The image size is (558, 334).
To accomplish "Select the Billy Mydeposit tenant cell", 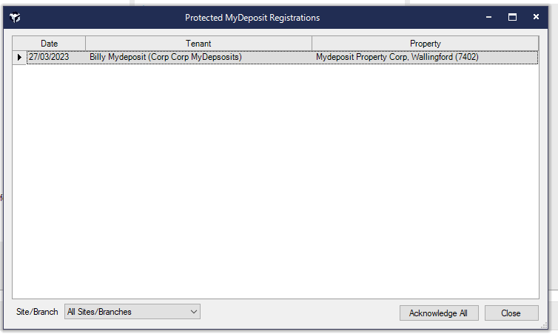I will click(x=165, y=57).
